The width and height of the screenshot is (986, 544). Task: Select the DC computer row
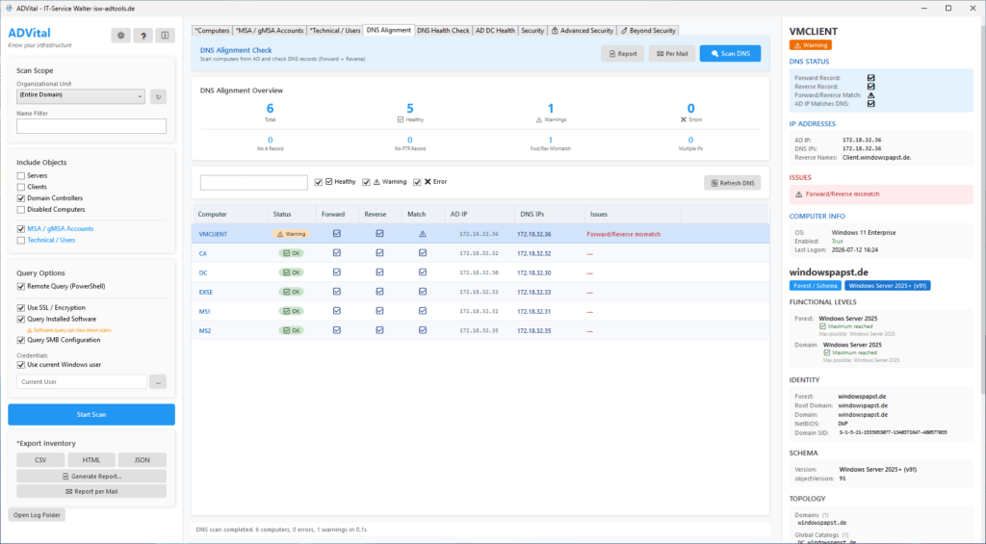pyautogui.click(x=480, y=272)
